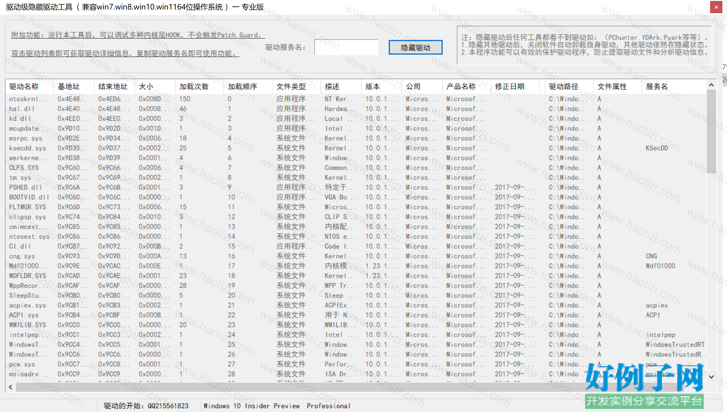
Task: Sort by 加载次数 column header
Action: click(200, 87)
